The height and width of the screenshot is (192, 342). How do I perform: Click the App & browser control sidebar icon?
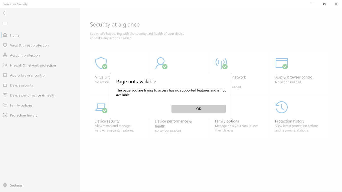coord(5,75)
